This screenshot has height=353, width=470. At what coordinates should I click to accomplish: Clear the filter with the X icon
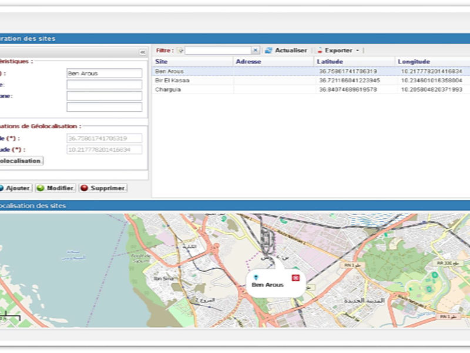pyautogui.click(x=255, y=51)
